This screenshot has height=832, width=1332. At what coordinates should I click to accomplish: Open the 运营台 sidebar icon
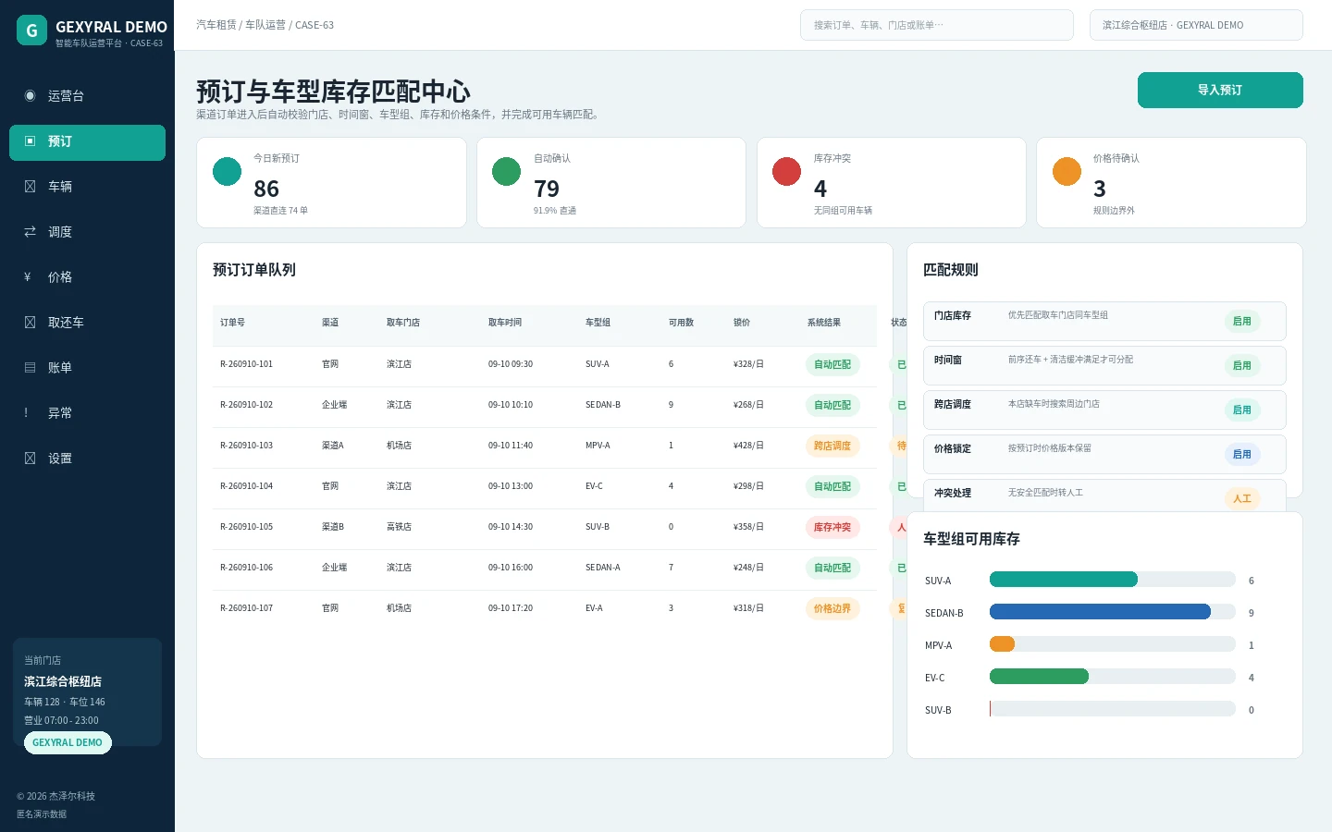pyautogui.click(x=30, y=96)
